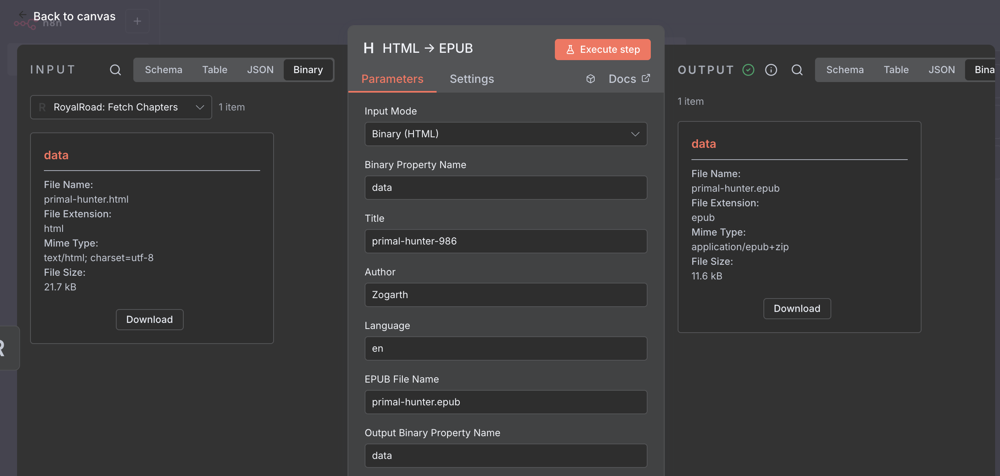Image resolution: width=1000 pixels, height=476 pixels.
Task: Run Execute step
Action: (602, 50)
